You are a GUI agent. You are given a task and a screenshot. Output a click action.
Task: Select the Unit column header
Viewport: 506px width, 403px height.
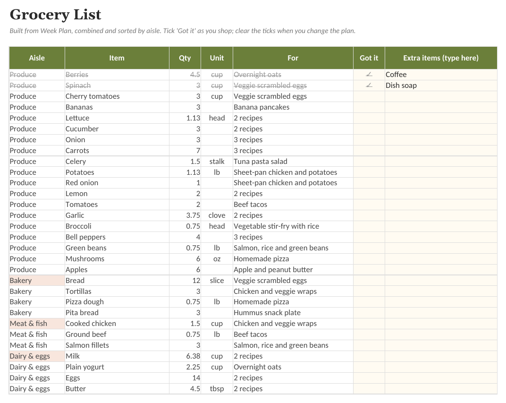point(217,58)
